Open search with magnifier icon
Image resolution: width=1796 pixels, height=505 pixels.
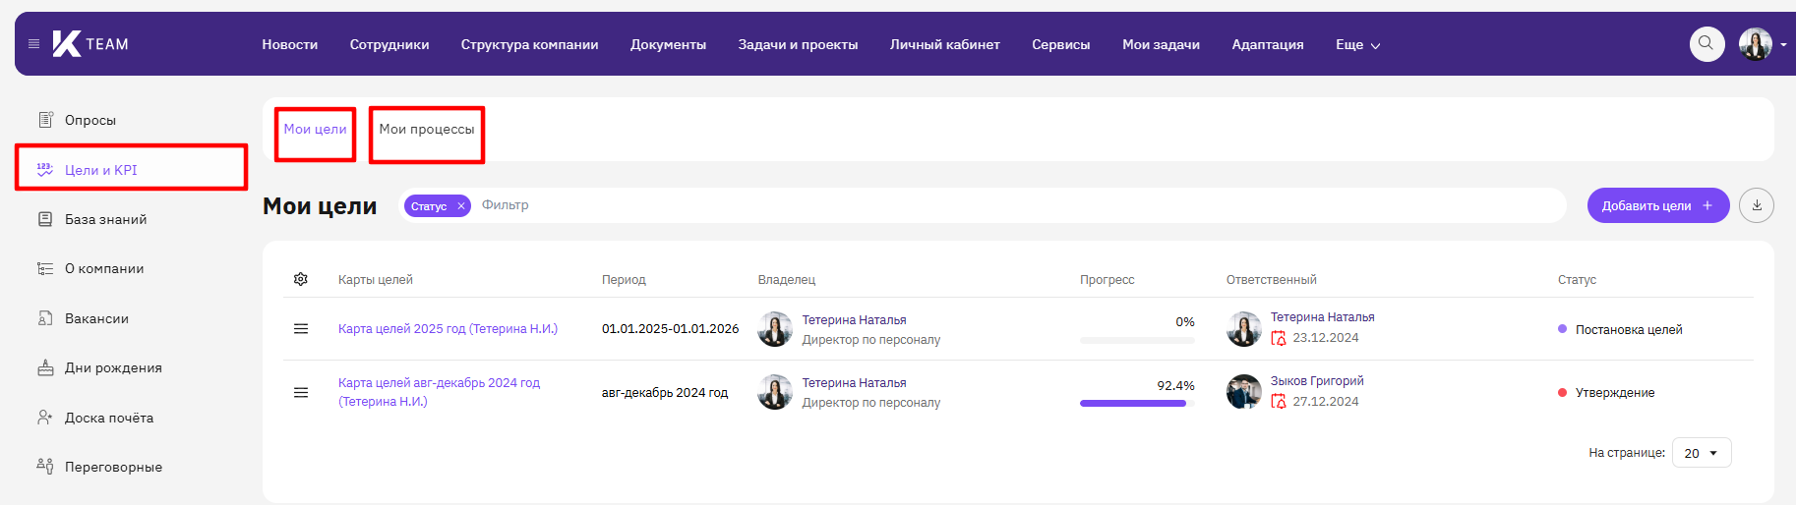(1706, 43)
